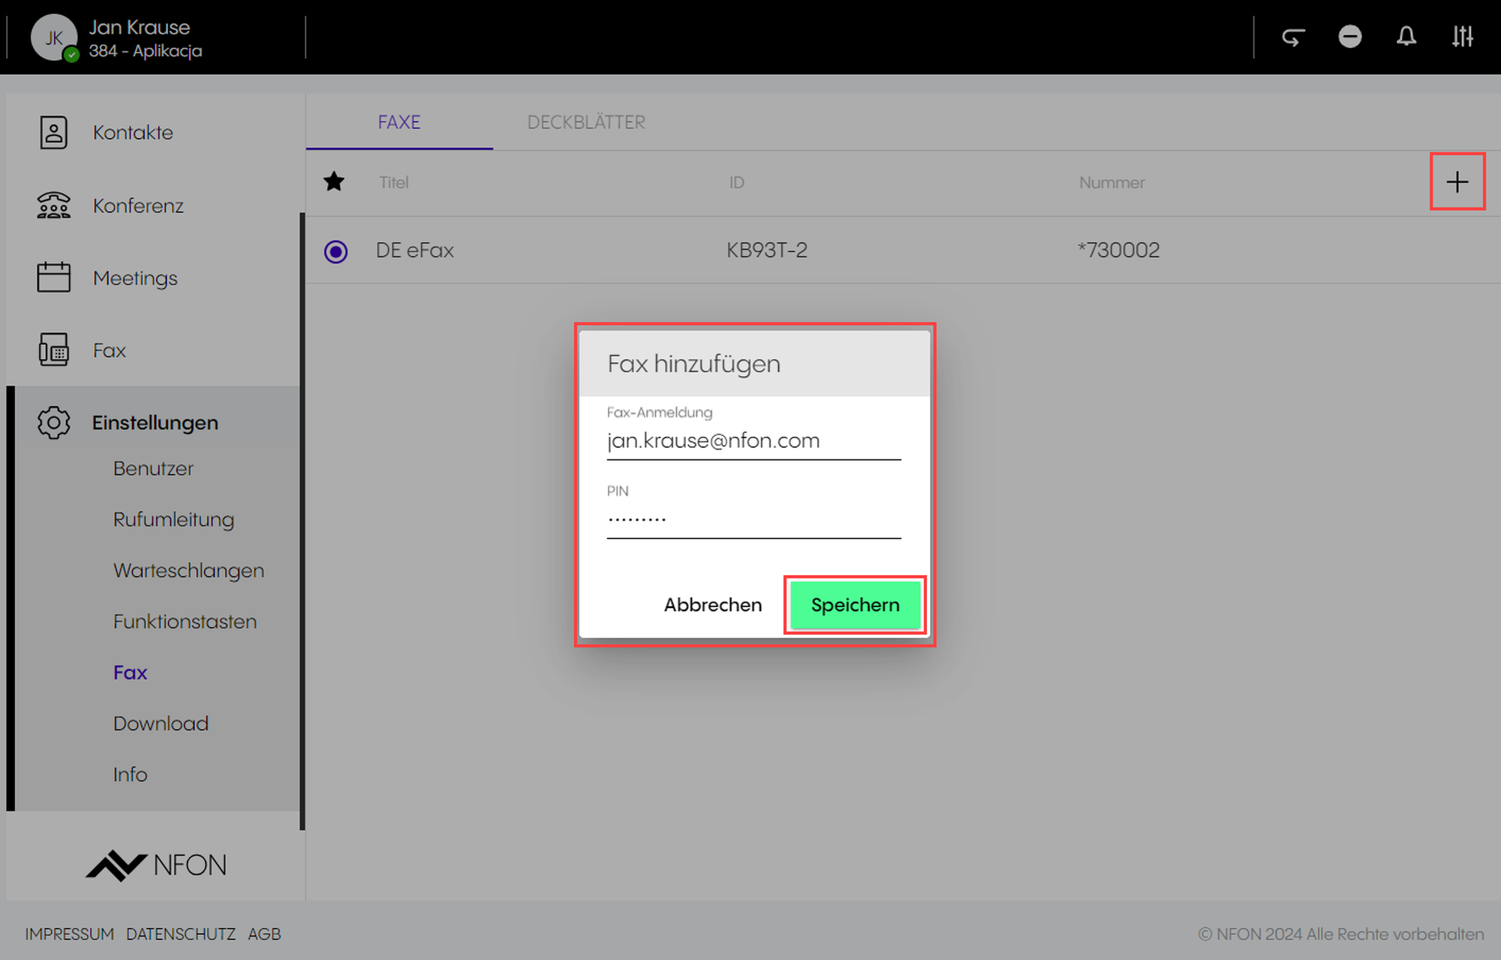Focus the PIN input field
Image resolution: width=1501 pixels, height=960 pixels.
point(753,519)
